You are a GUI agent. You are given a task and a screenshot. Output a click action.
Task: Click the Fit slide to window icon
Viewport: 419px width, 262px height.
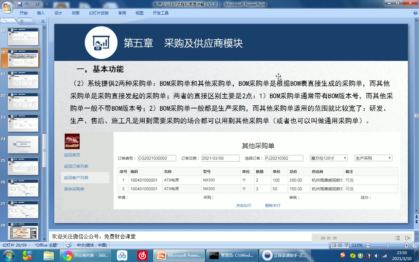click(414, 245)
